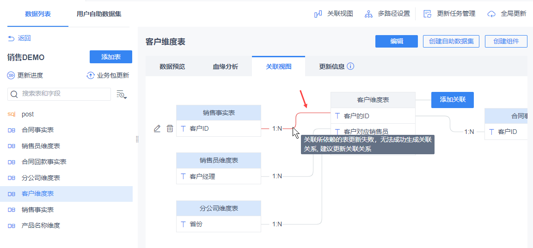Select the post SQL table in list
Viewport: 533px width, 248px height.
coord(28,114)
